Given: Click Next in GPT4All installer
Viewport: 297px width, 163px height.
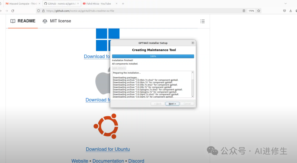Looking at the screenshot, I should (172, 104).
